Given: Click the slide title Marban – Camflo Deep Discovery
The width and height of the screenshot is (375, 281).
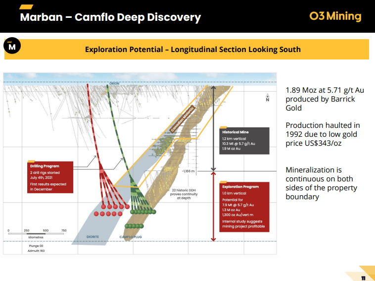Looking at the screenshot, I should click(110, 17).
